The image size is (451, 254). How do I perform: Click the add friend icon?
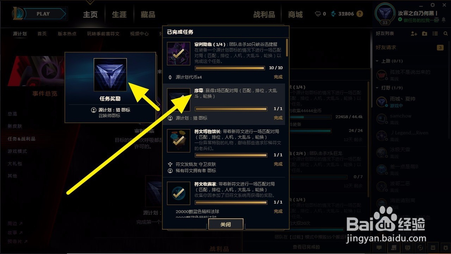pyautogui.click(x=414, y=34)
